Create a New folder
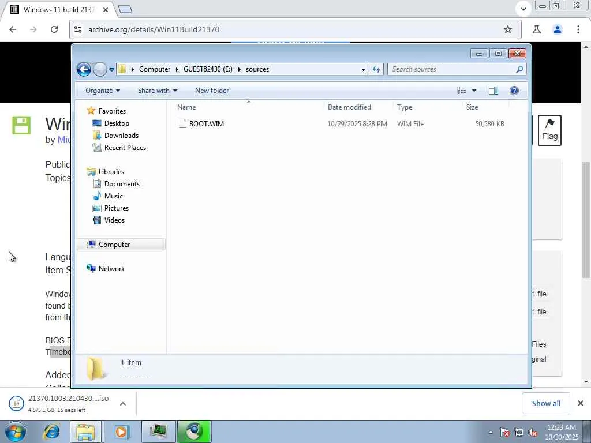Viewport: 591px width, 443px height. tap(212, 91)
